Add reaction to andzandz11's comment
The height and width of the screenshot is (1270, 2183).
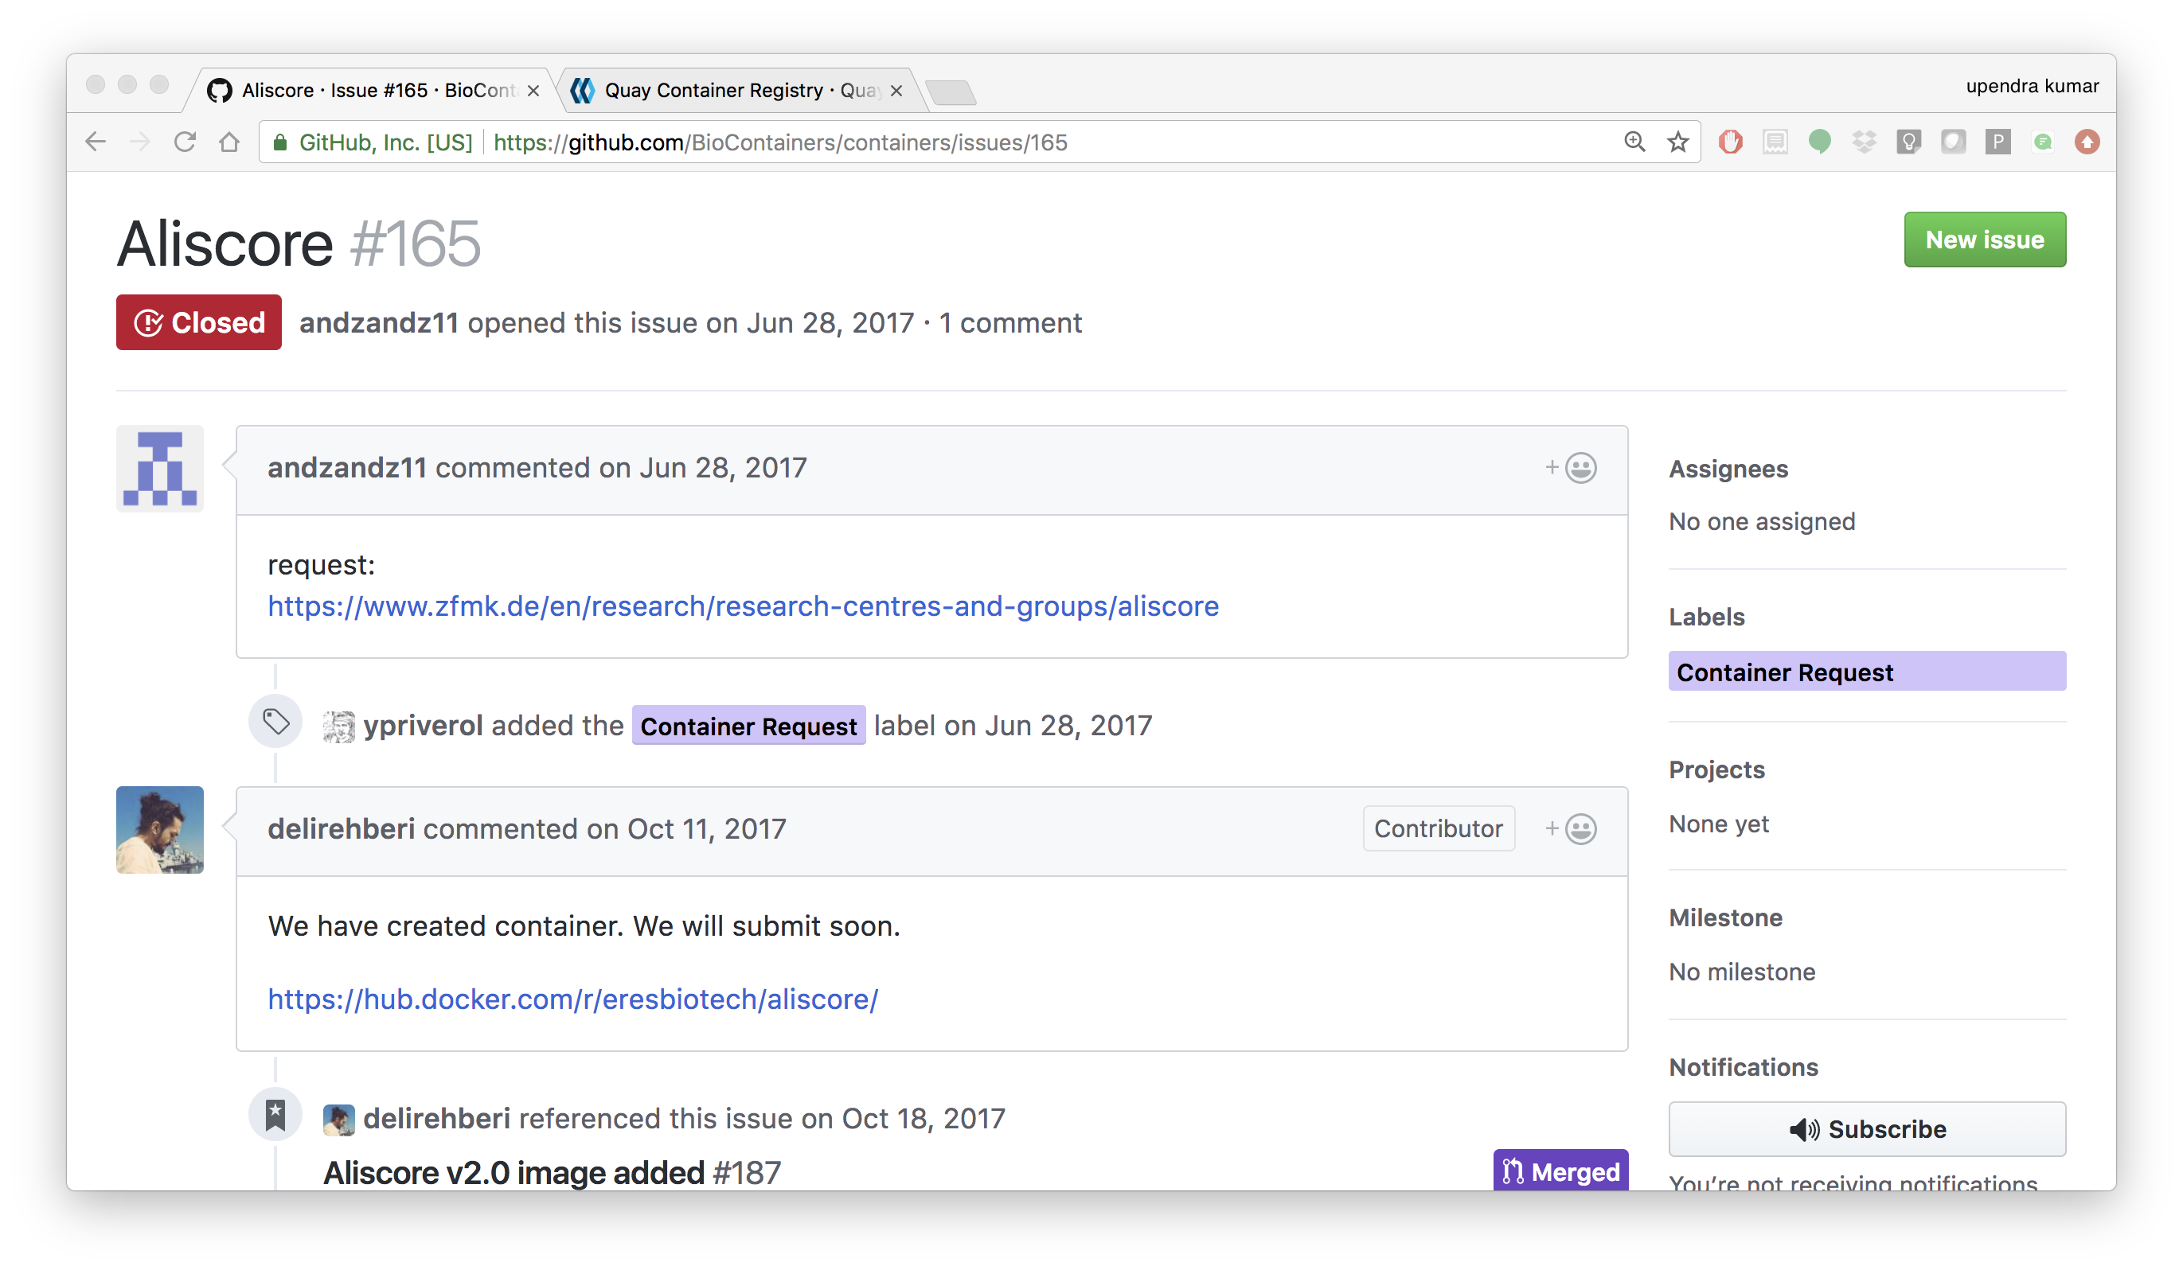pyautogui.click(x=1571, y=469)
